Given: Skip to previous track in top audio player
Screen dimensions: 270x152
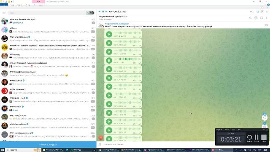Looking at the screenshot, I should tap(100, 11).
